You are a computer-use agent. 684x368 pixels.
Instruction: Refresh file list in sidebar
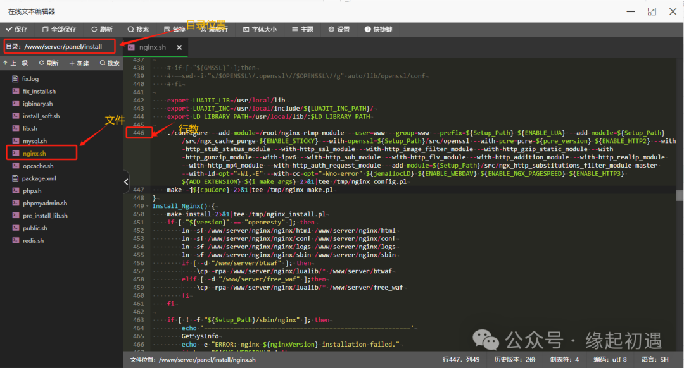pyautogui.click(x=48, y=63)
